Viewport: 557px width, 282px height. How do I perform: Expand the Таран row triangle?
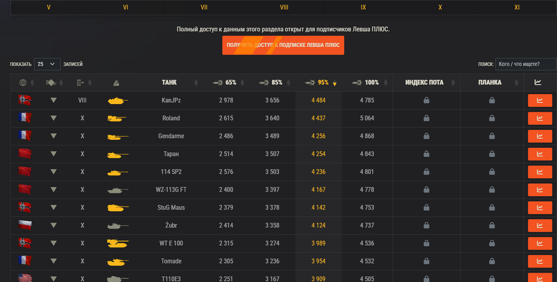click(53, 154)
